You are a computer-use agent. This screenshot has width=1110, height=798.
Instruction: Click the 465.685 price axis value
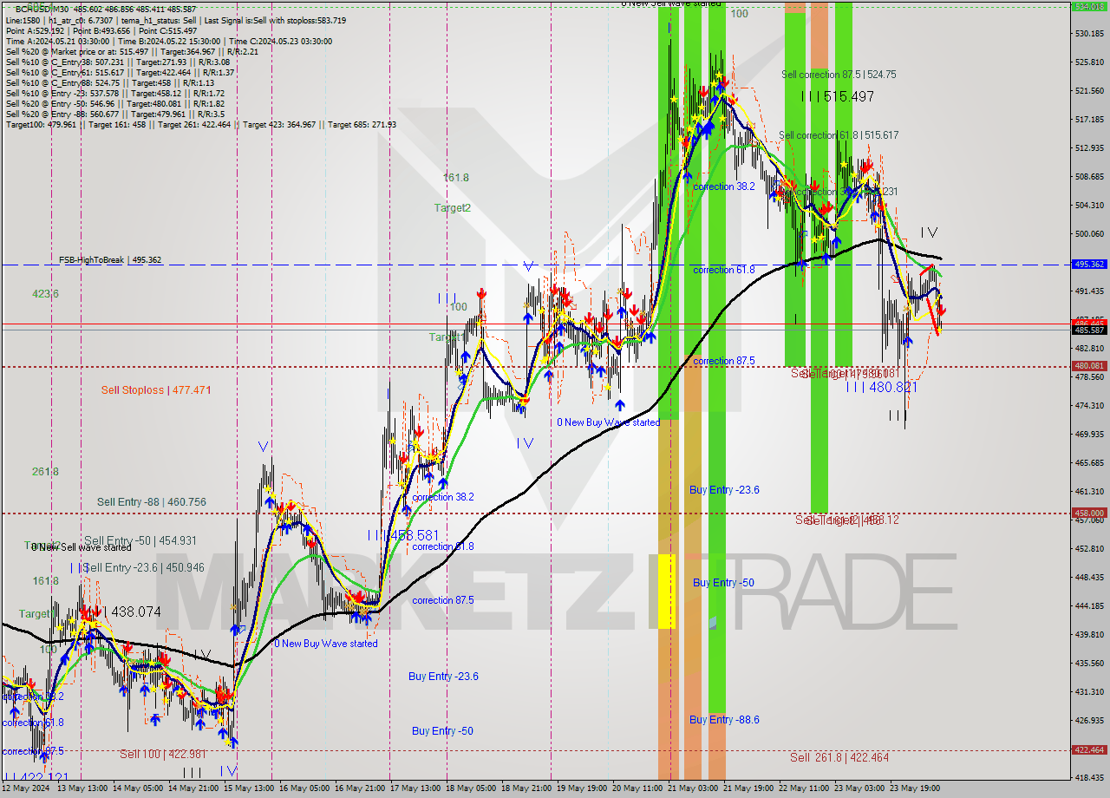(x=1089, y=463)
